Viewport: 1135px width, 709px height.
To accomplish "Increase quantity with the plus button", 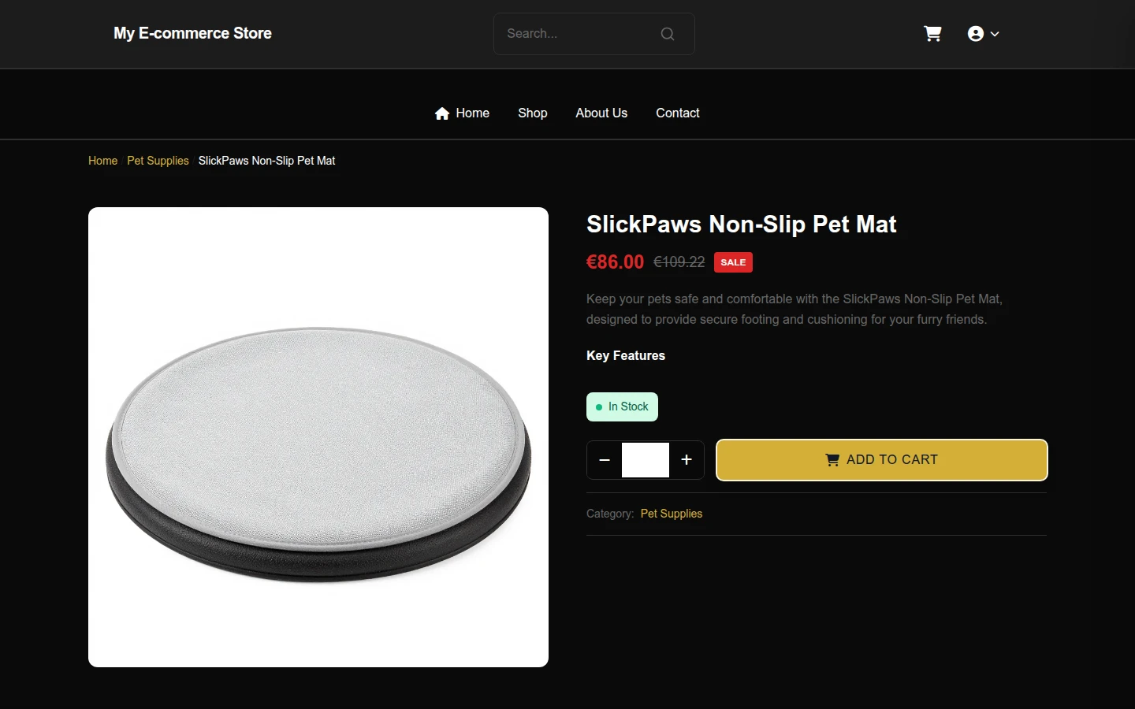I will tap(687, 460).
